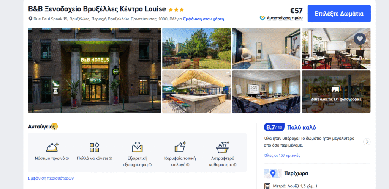Open the garden terrace photo
Viewport: 389px width, 189px height.
pyautogui.click(x=196, y=48)
